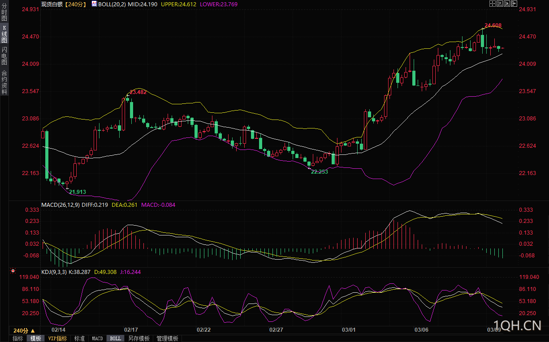Click the J:16.244 value
Viewport: 549px width, 342px height.
pos(130,272)
